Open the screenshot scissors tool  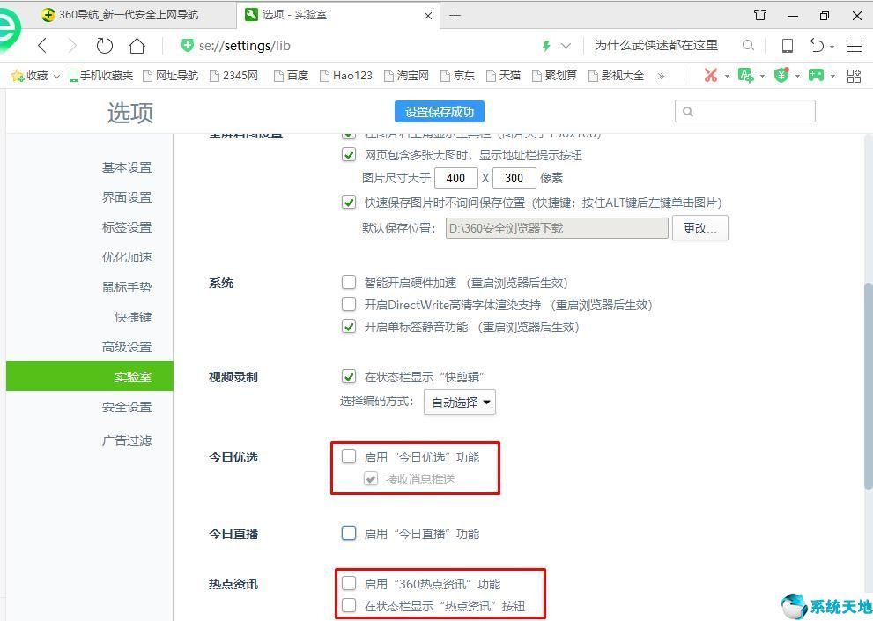click(x=711, y=76)
